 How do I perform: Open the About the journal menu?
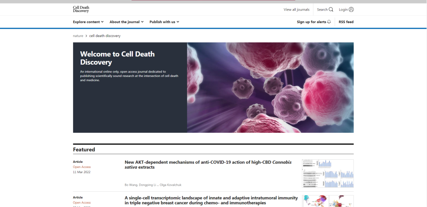click(127, 22)
